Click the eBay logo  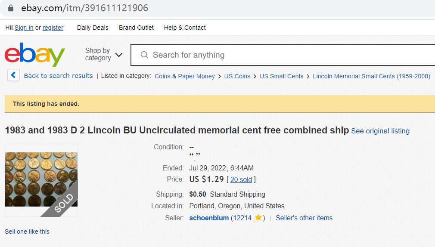point(34,55)
